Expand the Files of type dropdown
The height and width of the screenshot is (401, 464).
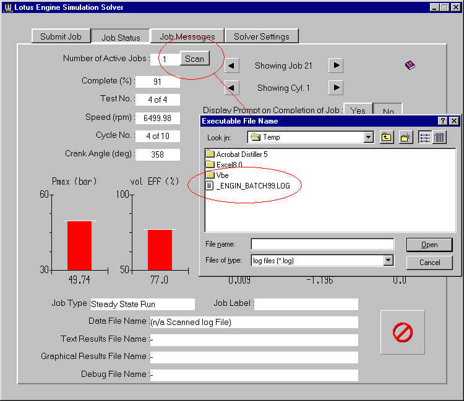coord(389,261)
